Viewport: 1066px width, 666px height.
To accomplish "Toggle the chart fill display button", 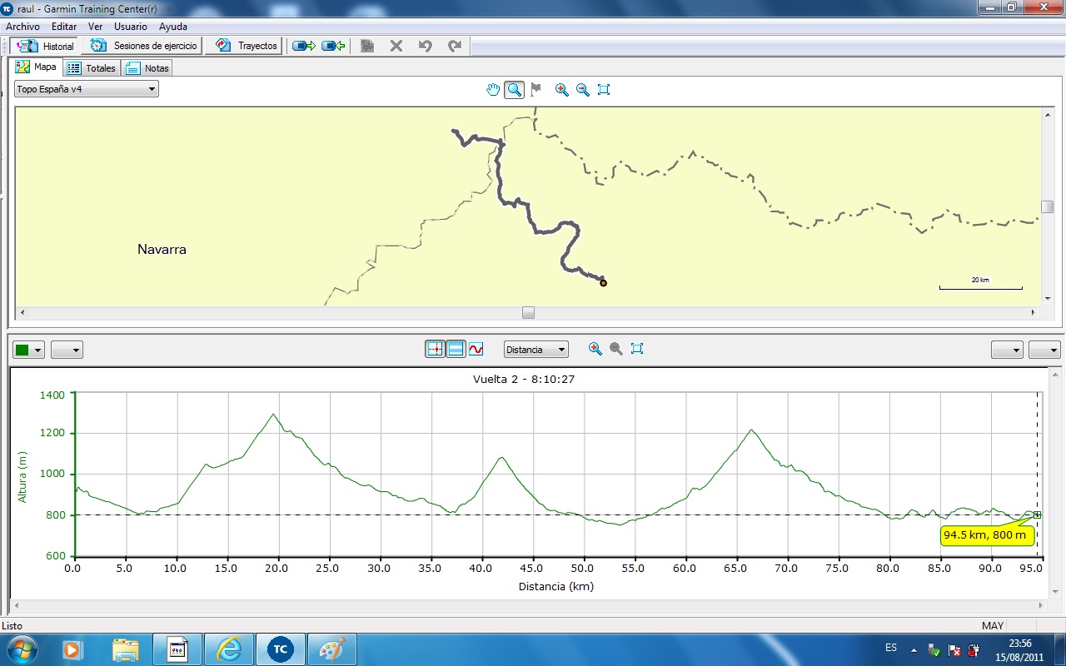I will 456,349.
